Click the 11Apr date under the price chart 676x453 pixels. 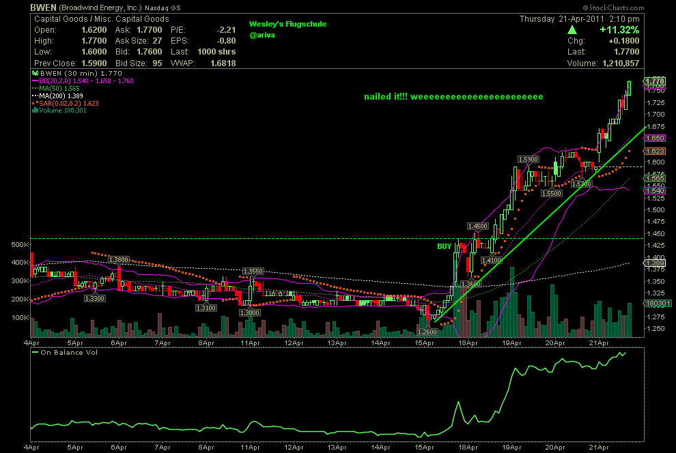[250, 342]
